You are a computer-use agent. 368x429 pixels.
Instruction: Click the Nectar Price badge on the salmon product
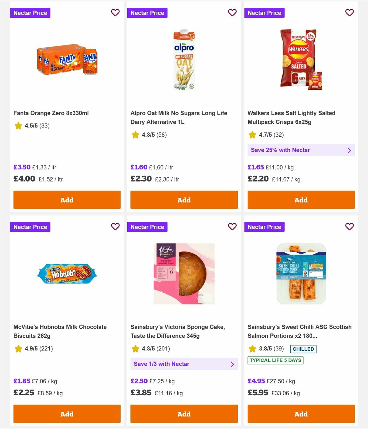[x=265, y=227]
